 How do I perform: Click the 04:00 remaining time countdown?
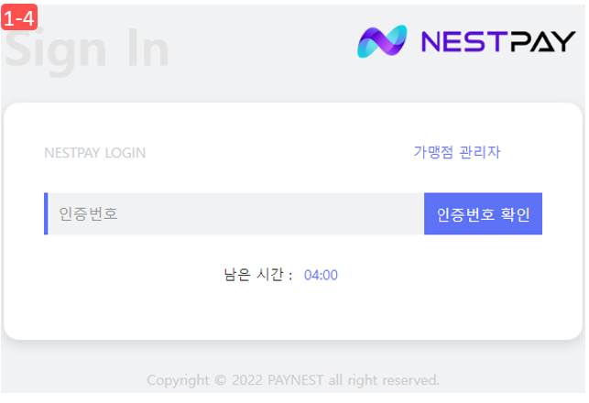[x=321, y=276]
